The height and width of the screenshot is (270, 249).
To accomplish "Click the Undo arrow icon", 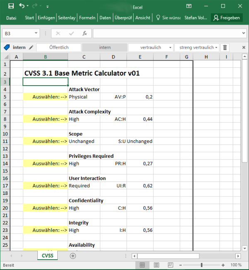I will (22, 6).
